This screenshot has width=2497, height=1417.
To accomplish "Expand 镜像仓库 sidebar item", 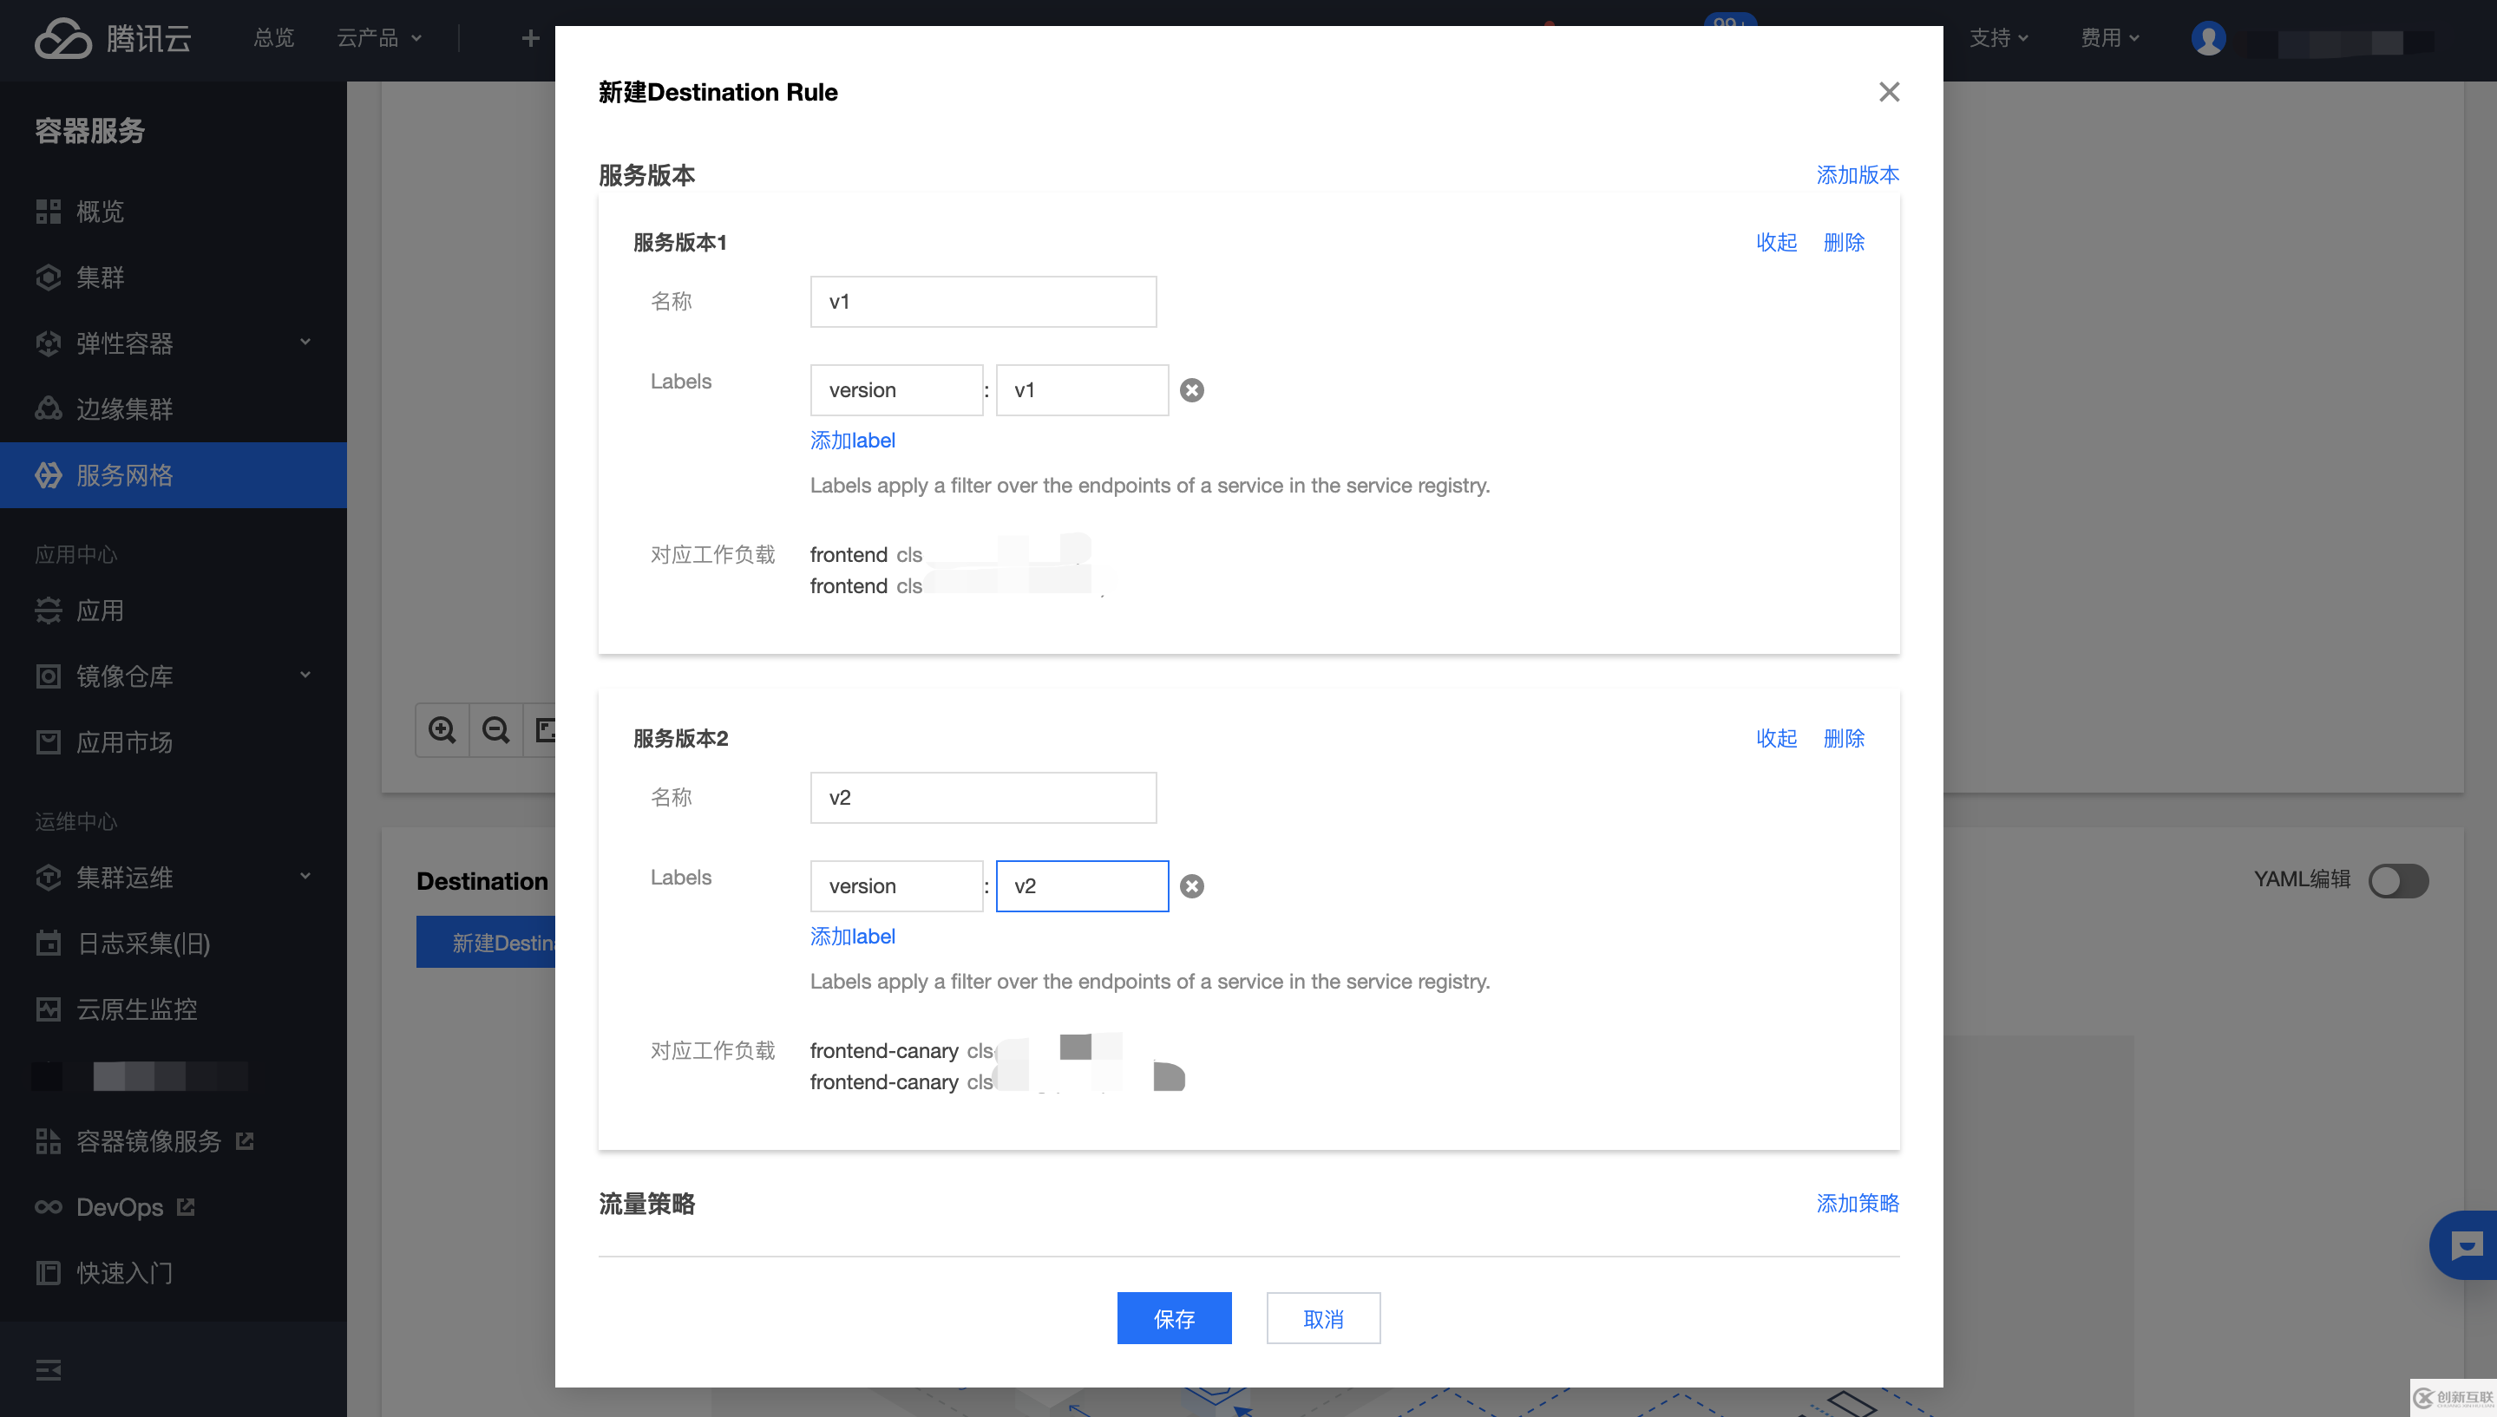I will [x=174, y=676].
